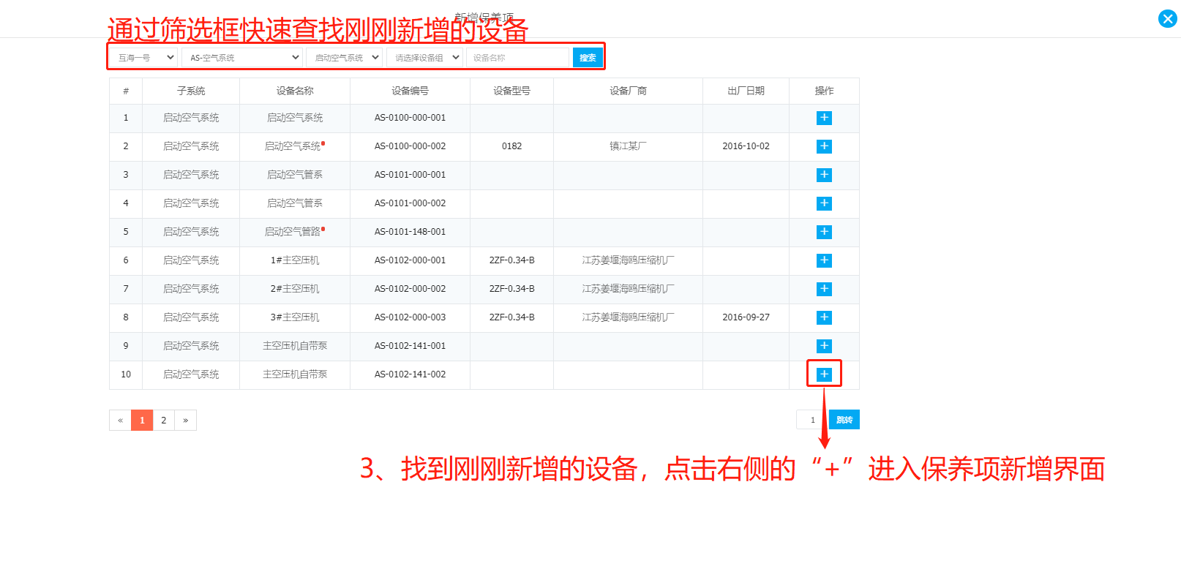Viewport: 1181px width, 569px height.
Task: Click the 设备名称 column header
Action: coord(295,91)
